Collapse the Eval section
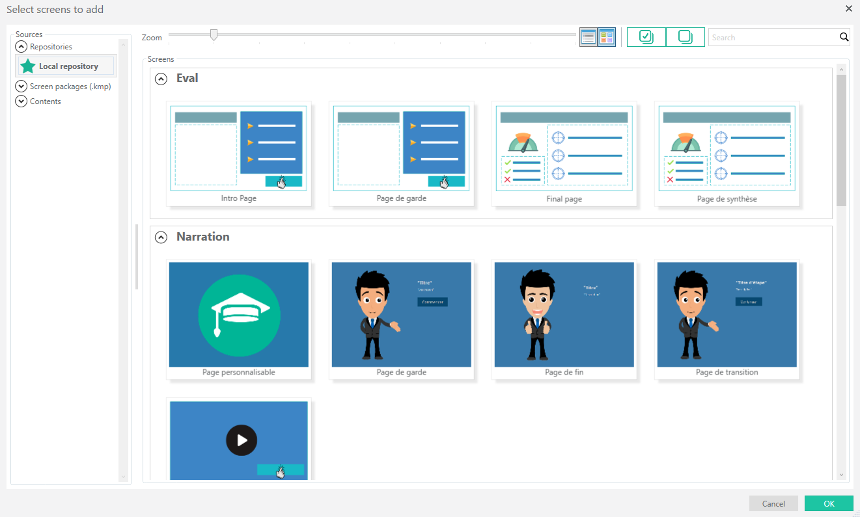Image resolution: width=860 pixels, height=517 pixels. pos(161,79)
